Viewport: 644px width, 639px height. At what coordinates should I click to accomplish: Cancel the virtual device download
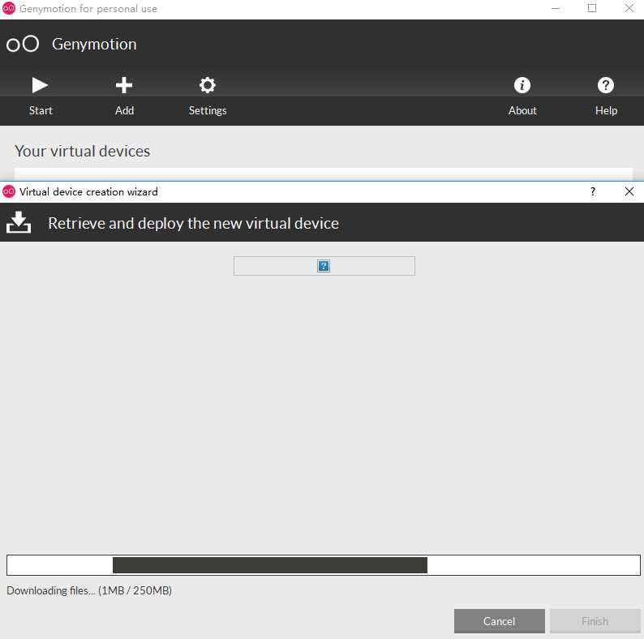pos(500,621)
